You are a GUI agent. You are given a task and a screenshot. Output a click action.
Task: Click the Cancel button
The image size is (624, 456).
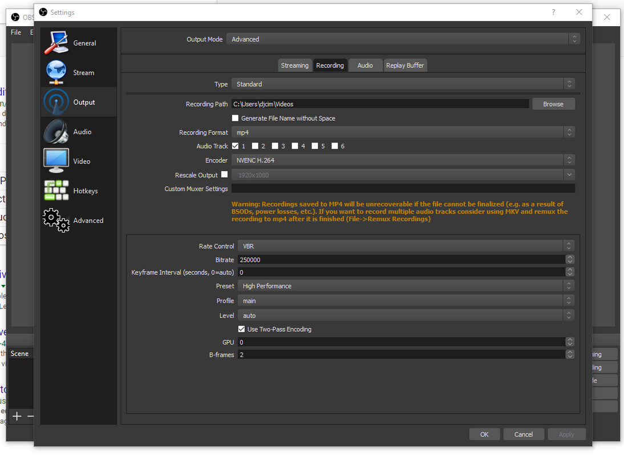(x=523, y=434)
